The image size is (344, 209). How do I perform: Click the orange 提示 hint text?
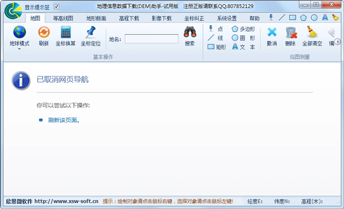pos(168,202)
